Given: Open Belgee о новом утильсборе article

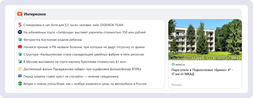Looking at the screenshot, I should coord(85,84).
